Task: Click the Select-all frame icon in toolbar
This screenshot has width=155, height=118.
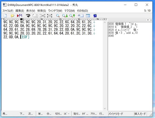Action: click(x=49, y=16)
